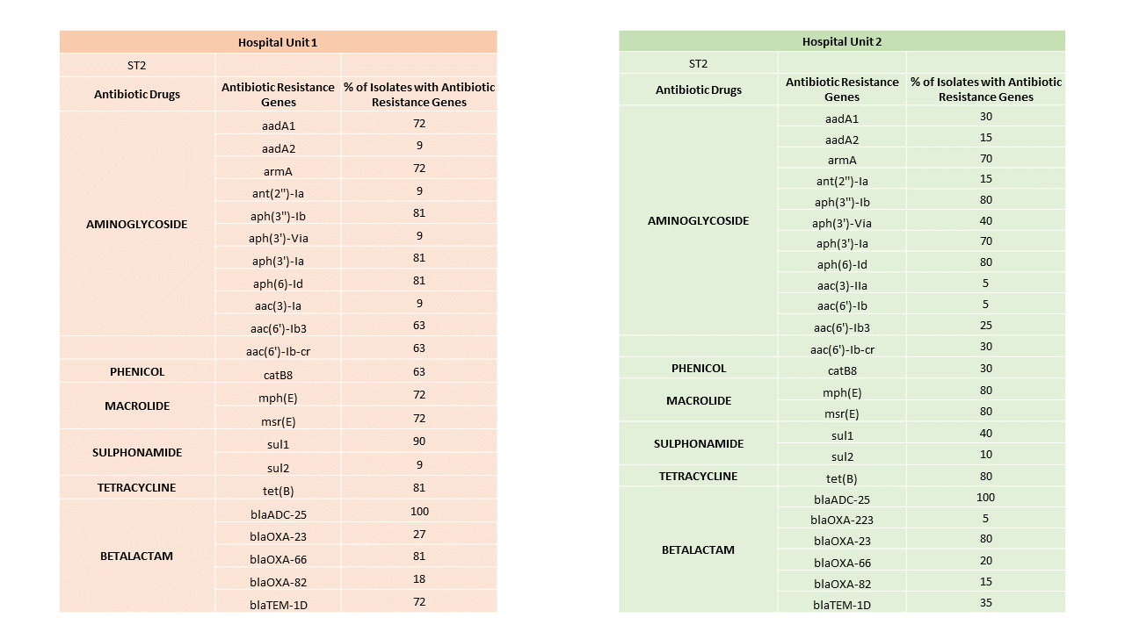Select the percent isolates header in Unit 2

[985, 89]
